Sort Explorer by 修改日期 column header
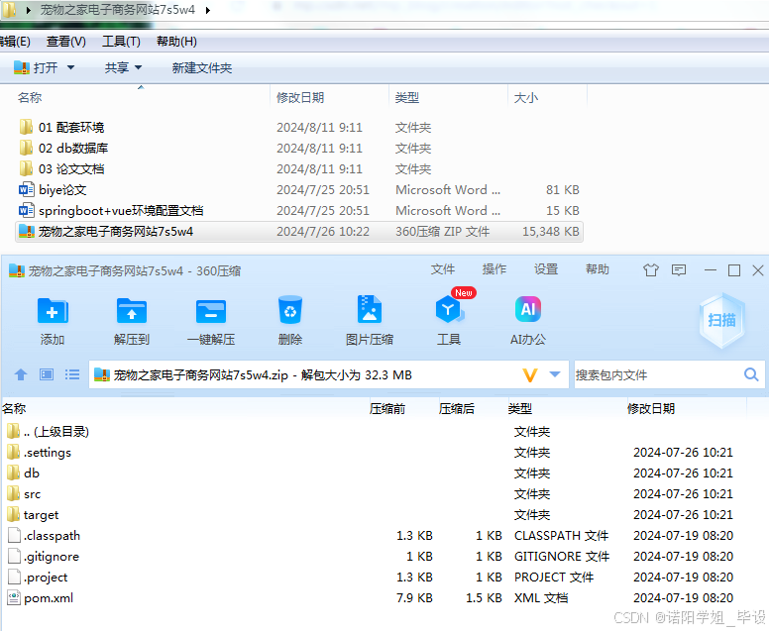769x631 pixels. click(329, 97)
